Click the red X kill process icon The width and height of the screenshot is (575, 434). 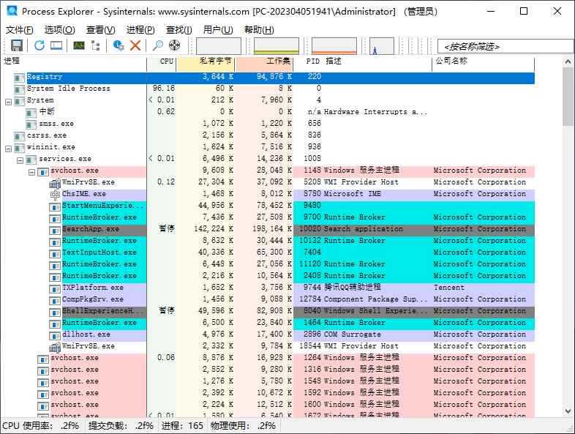coord(135,45)
